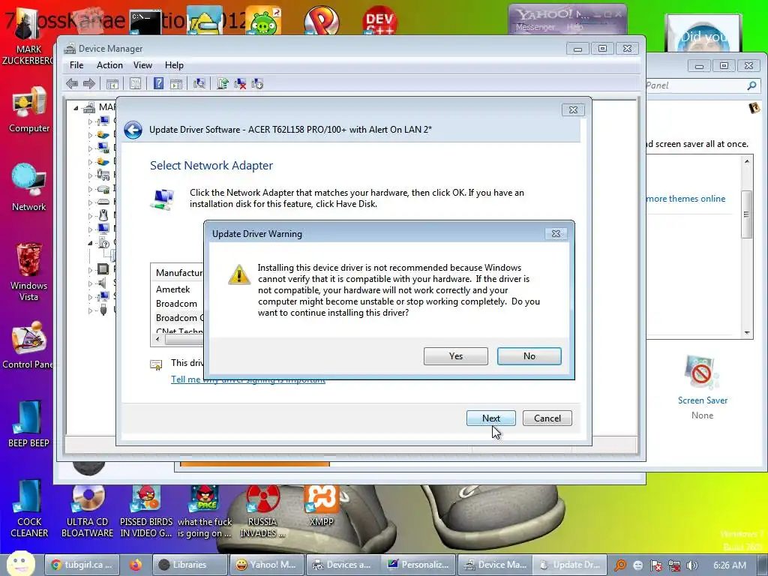Click Next in Update Driver wizard
The image size is (768, 576).
pyautogui.click(x=490, y=418)
